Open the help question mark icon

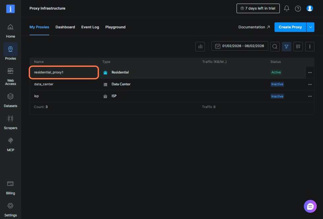tap(298, 9)
